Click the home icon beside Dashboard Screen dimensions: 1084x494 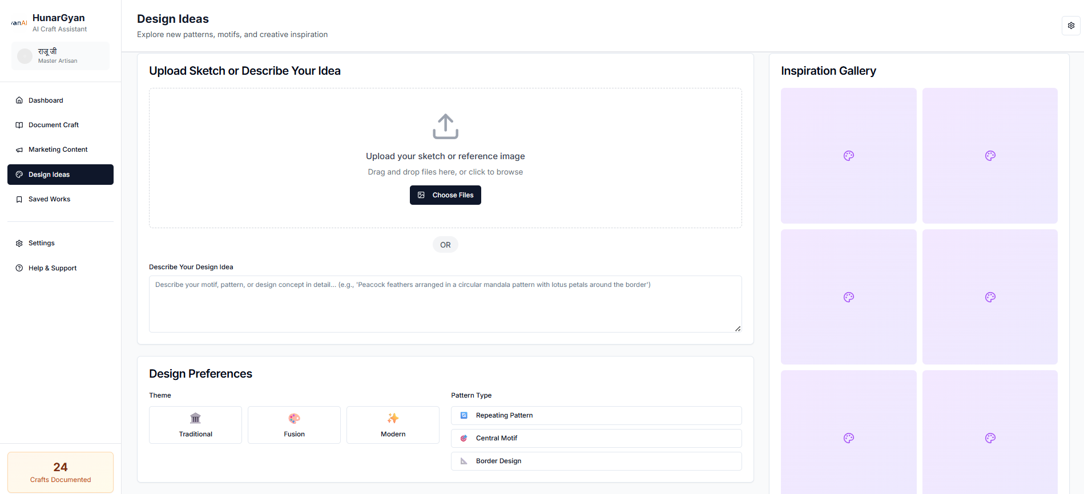click(19, 100)
